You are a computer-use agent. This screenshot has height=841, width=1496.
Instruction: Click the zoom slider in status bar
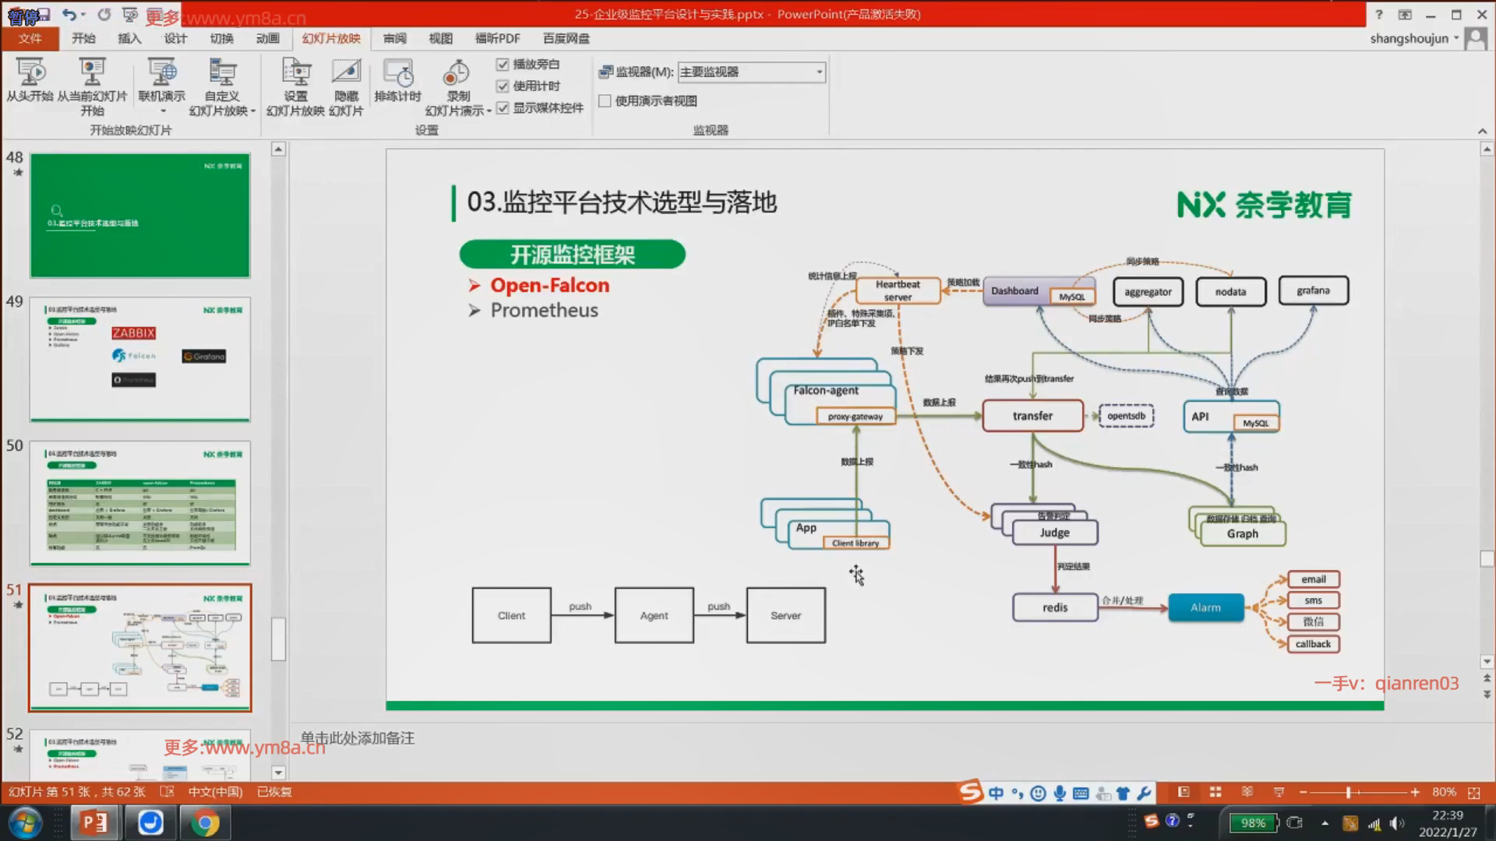(1348, 792)
